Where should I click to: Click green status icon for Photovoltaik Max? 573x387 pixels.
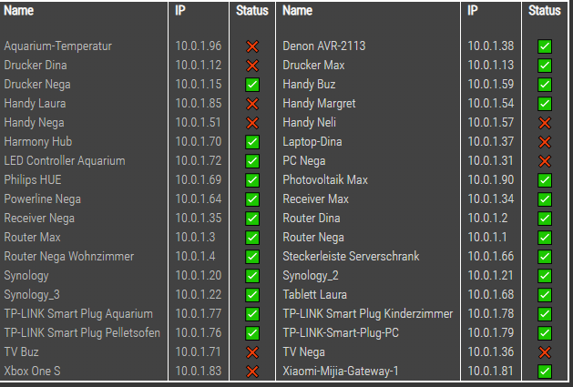545,180
